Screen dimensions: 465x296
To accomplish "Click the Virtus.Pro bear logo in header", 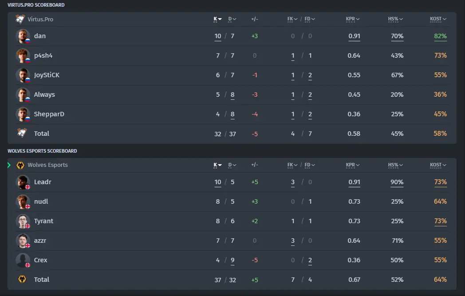I will 20,19.
